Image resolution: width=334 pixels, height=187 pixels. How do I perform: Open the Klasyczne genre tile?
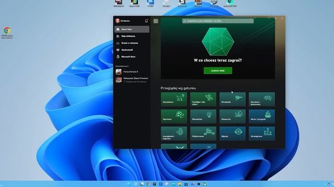(x=232, y=116)
